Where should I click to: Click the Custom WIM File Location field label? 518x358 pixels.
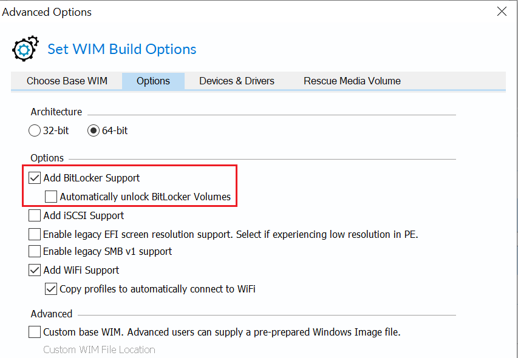(99, 350)
